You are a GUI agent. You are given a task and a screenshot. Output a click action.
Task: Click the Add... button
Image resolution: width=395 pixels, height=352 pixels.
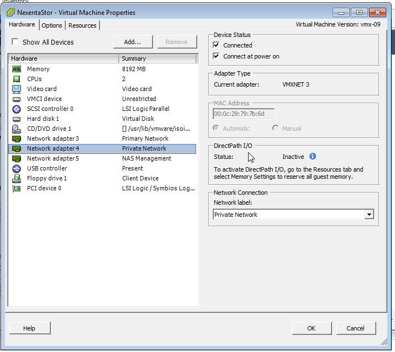[x=133, y=42]
